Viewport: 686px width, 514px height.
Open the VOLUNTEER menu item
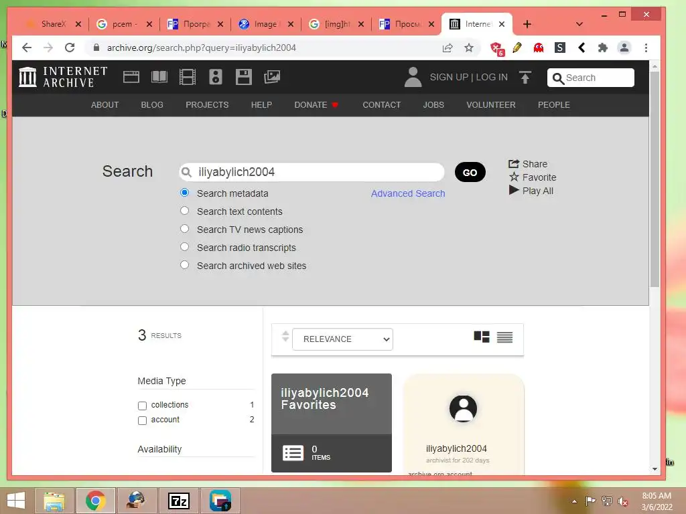point(491,105)
